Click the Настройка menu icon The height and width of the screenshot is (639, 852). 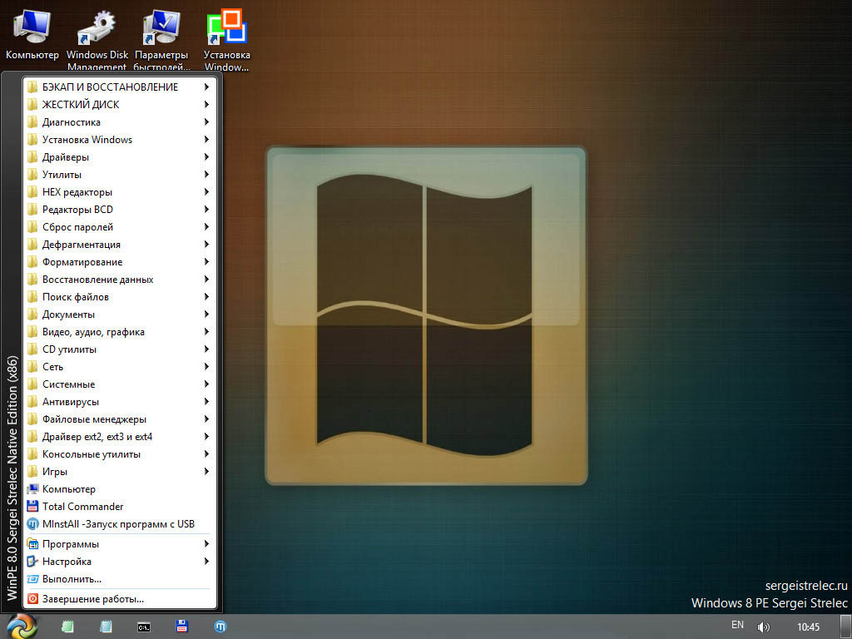click(x=32, y=562)
